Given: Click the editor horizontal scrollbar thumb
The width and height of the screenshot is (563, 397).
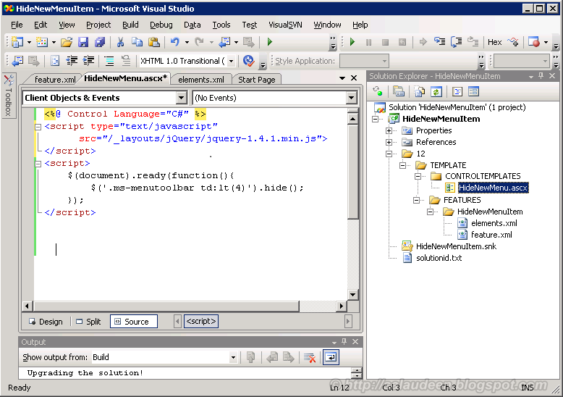Looking at the screenshot, I should (x=166, y=306).
